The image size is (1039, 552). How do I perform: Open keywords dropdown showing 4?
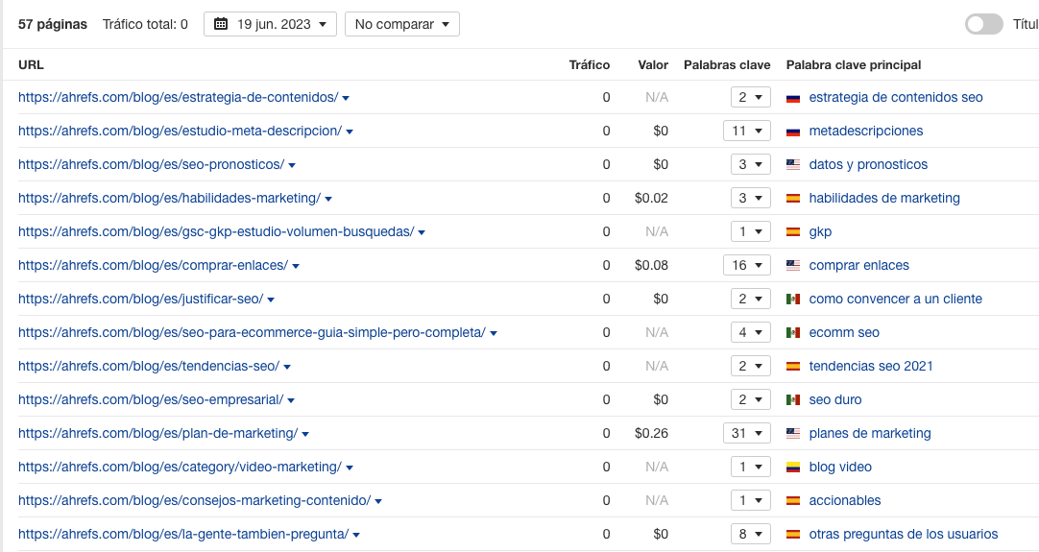coord(751,333)
